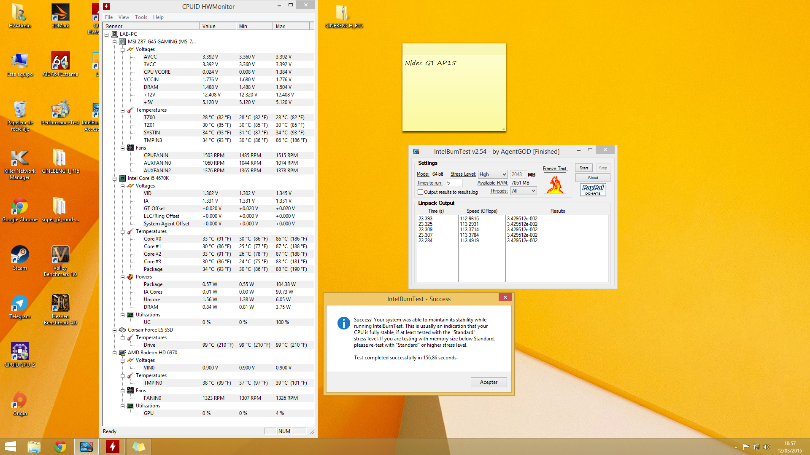Open CPUID CPU-Z desktop shortcut

(20, 355)
